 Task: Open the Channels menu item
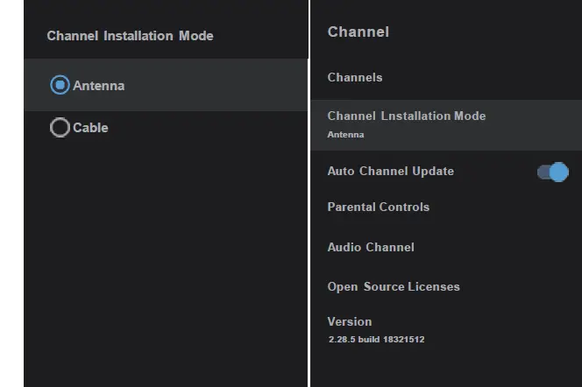point(355,77)
